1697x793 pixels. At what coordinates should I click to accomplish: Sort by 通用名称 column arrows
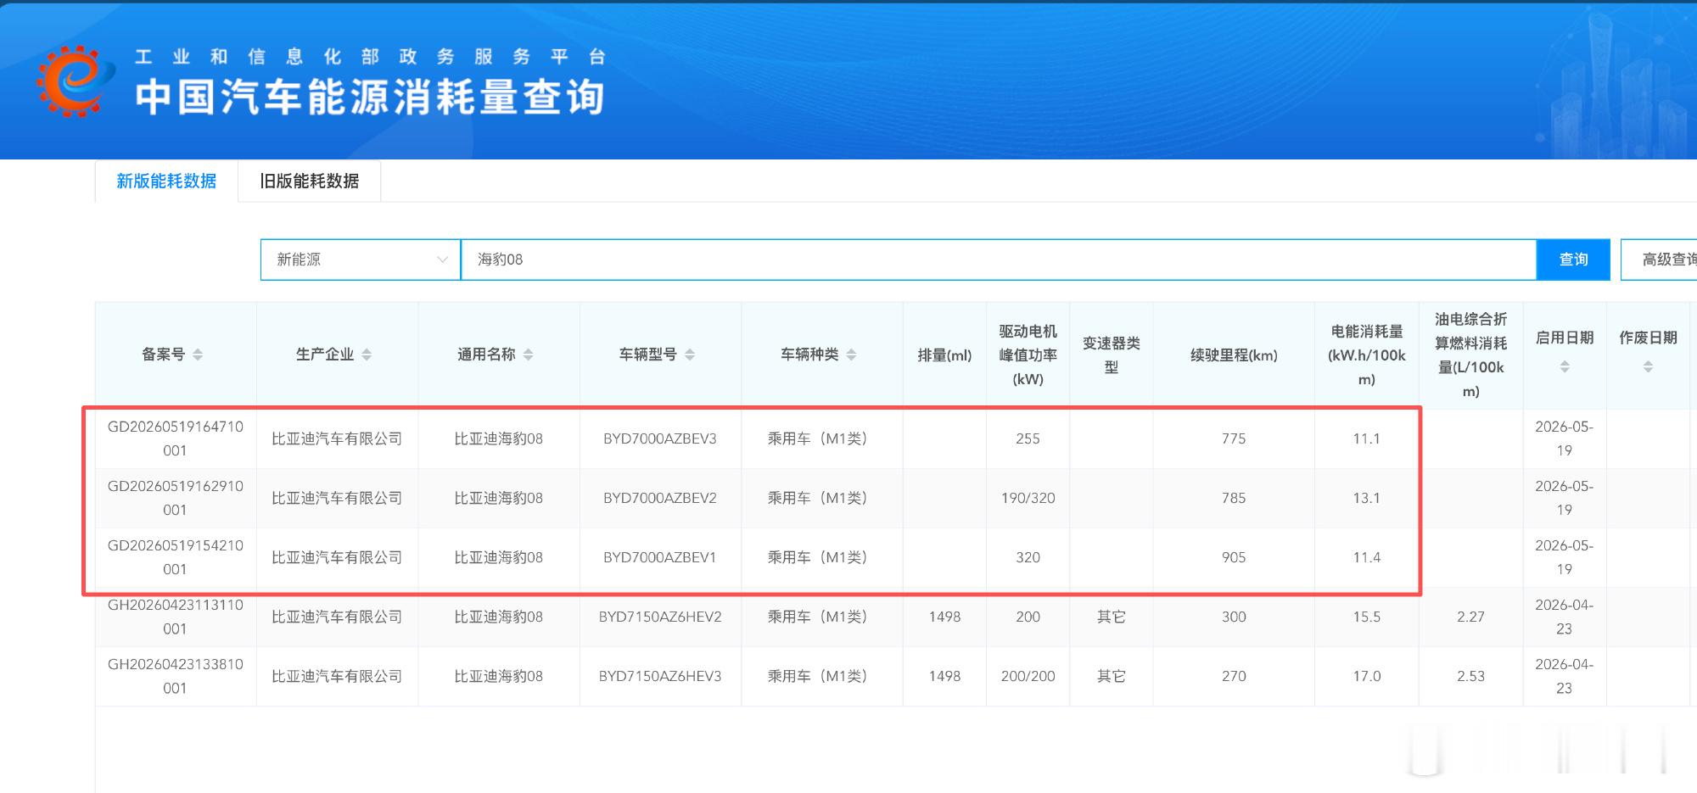pyautogui.click(x=528, y=355)
